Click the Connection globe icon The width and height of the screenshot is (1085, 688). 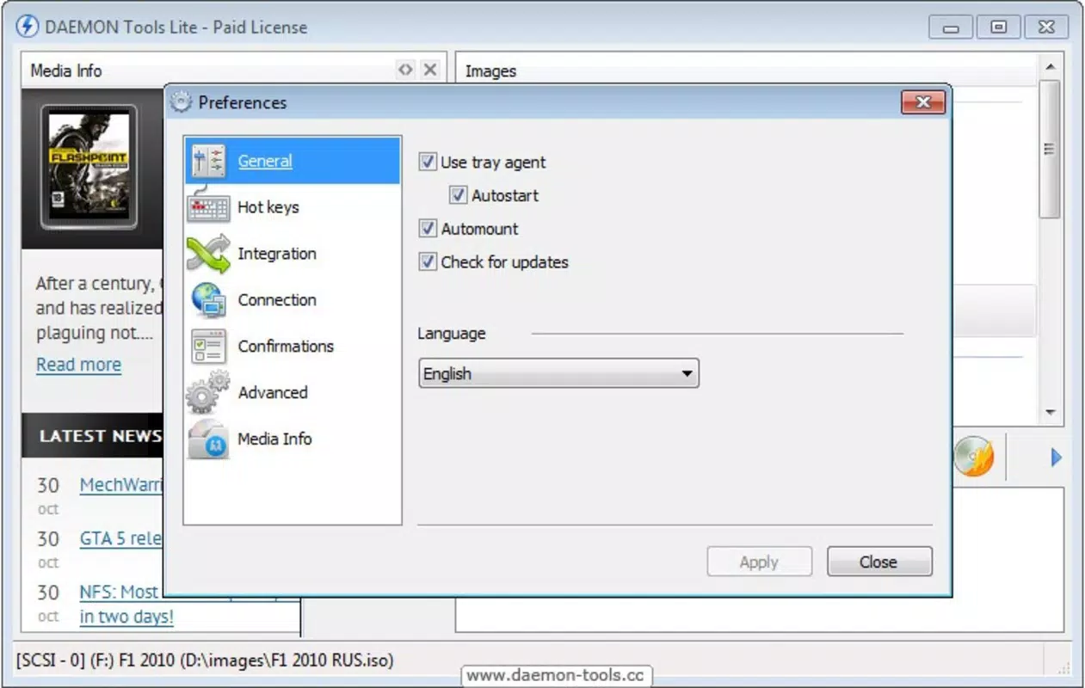(208, 300)
